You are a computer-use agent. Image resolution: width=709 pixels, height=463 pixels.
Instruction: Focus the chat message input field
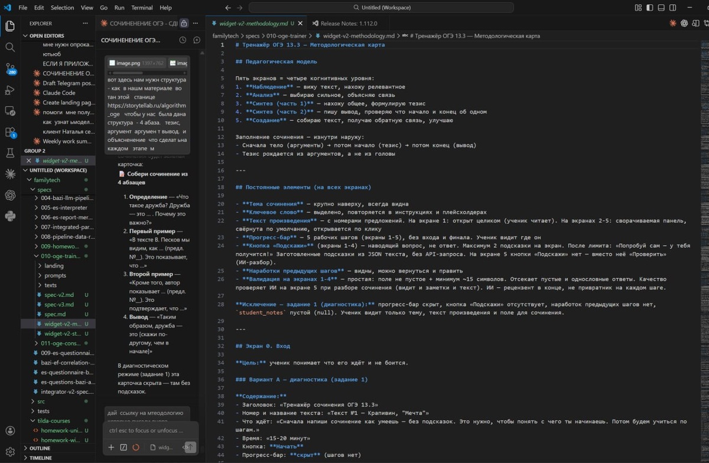(150, 431)
